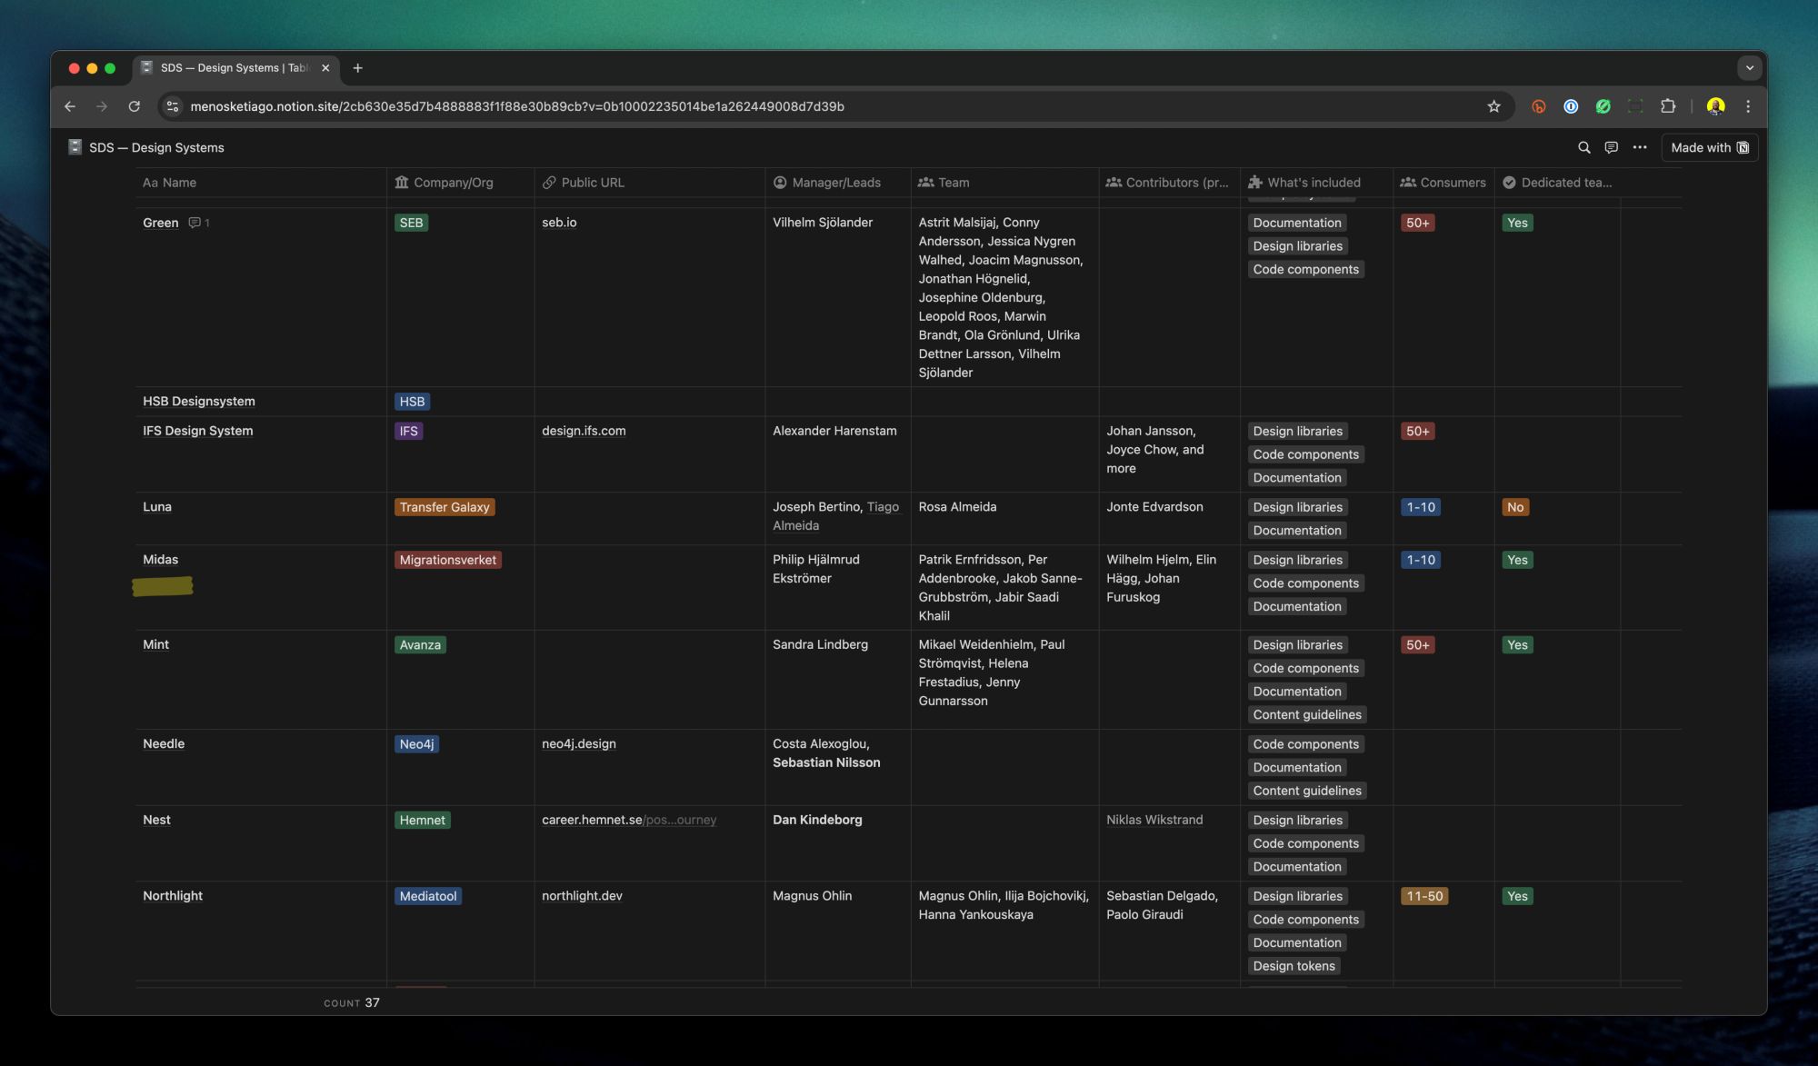1818x1066 pixels.
Task: Open the IFS Design System row
Action: coord(198,431)
